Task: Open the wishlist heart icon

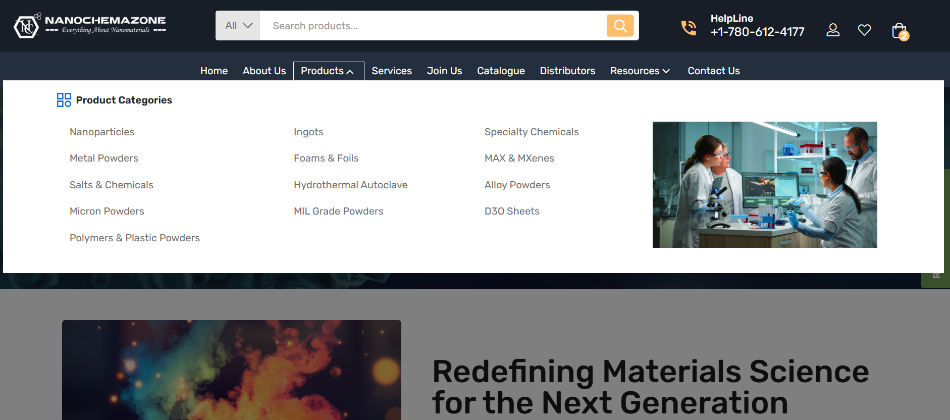Action: pyautogui.click(x=864, y=30)
